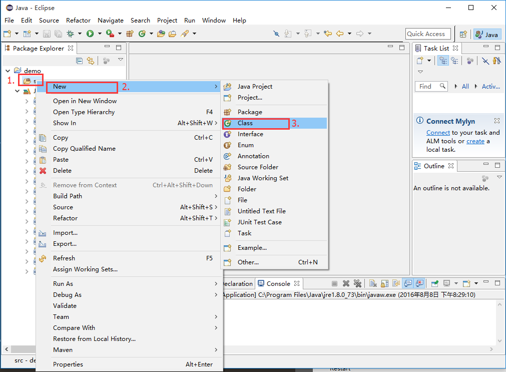Click the Open Perspective icon
Screen dimensions: 506x372
[x=463, y=34]
